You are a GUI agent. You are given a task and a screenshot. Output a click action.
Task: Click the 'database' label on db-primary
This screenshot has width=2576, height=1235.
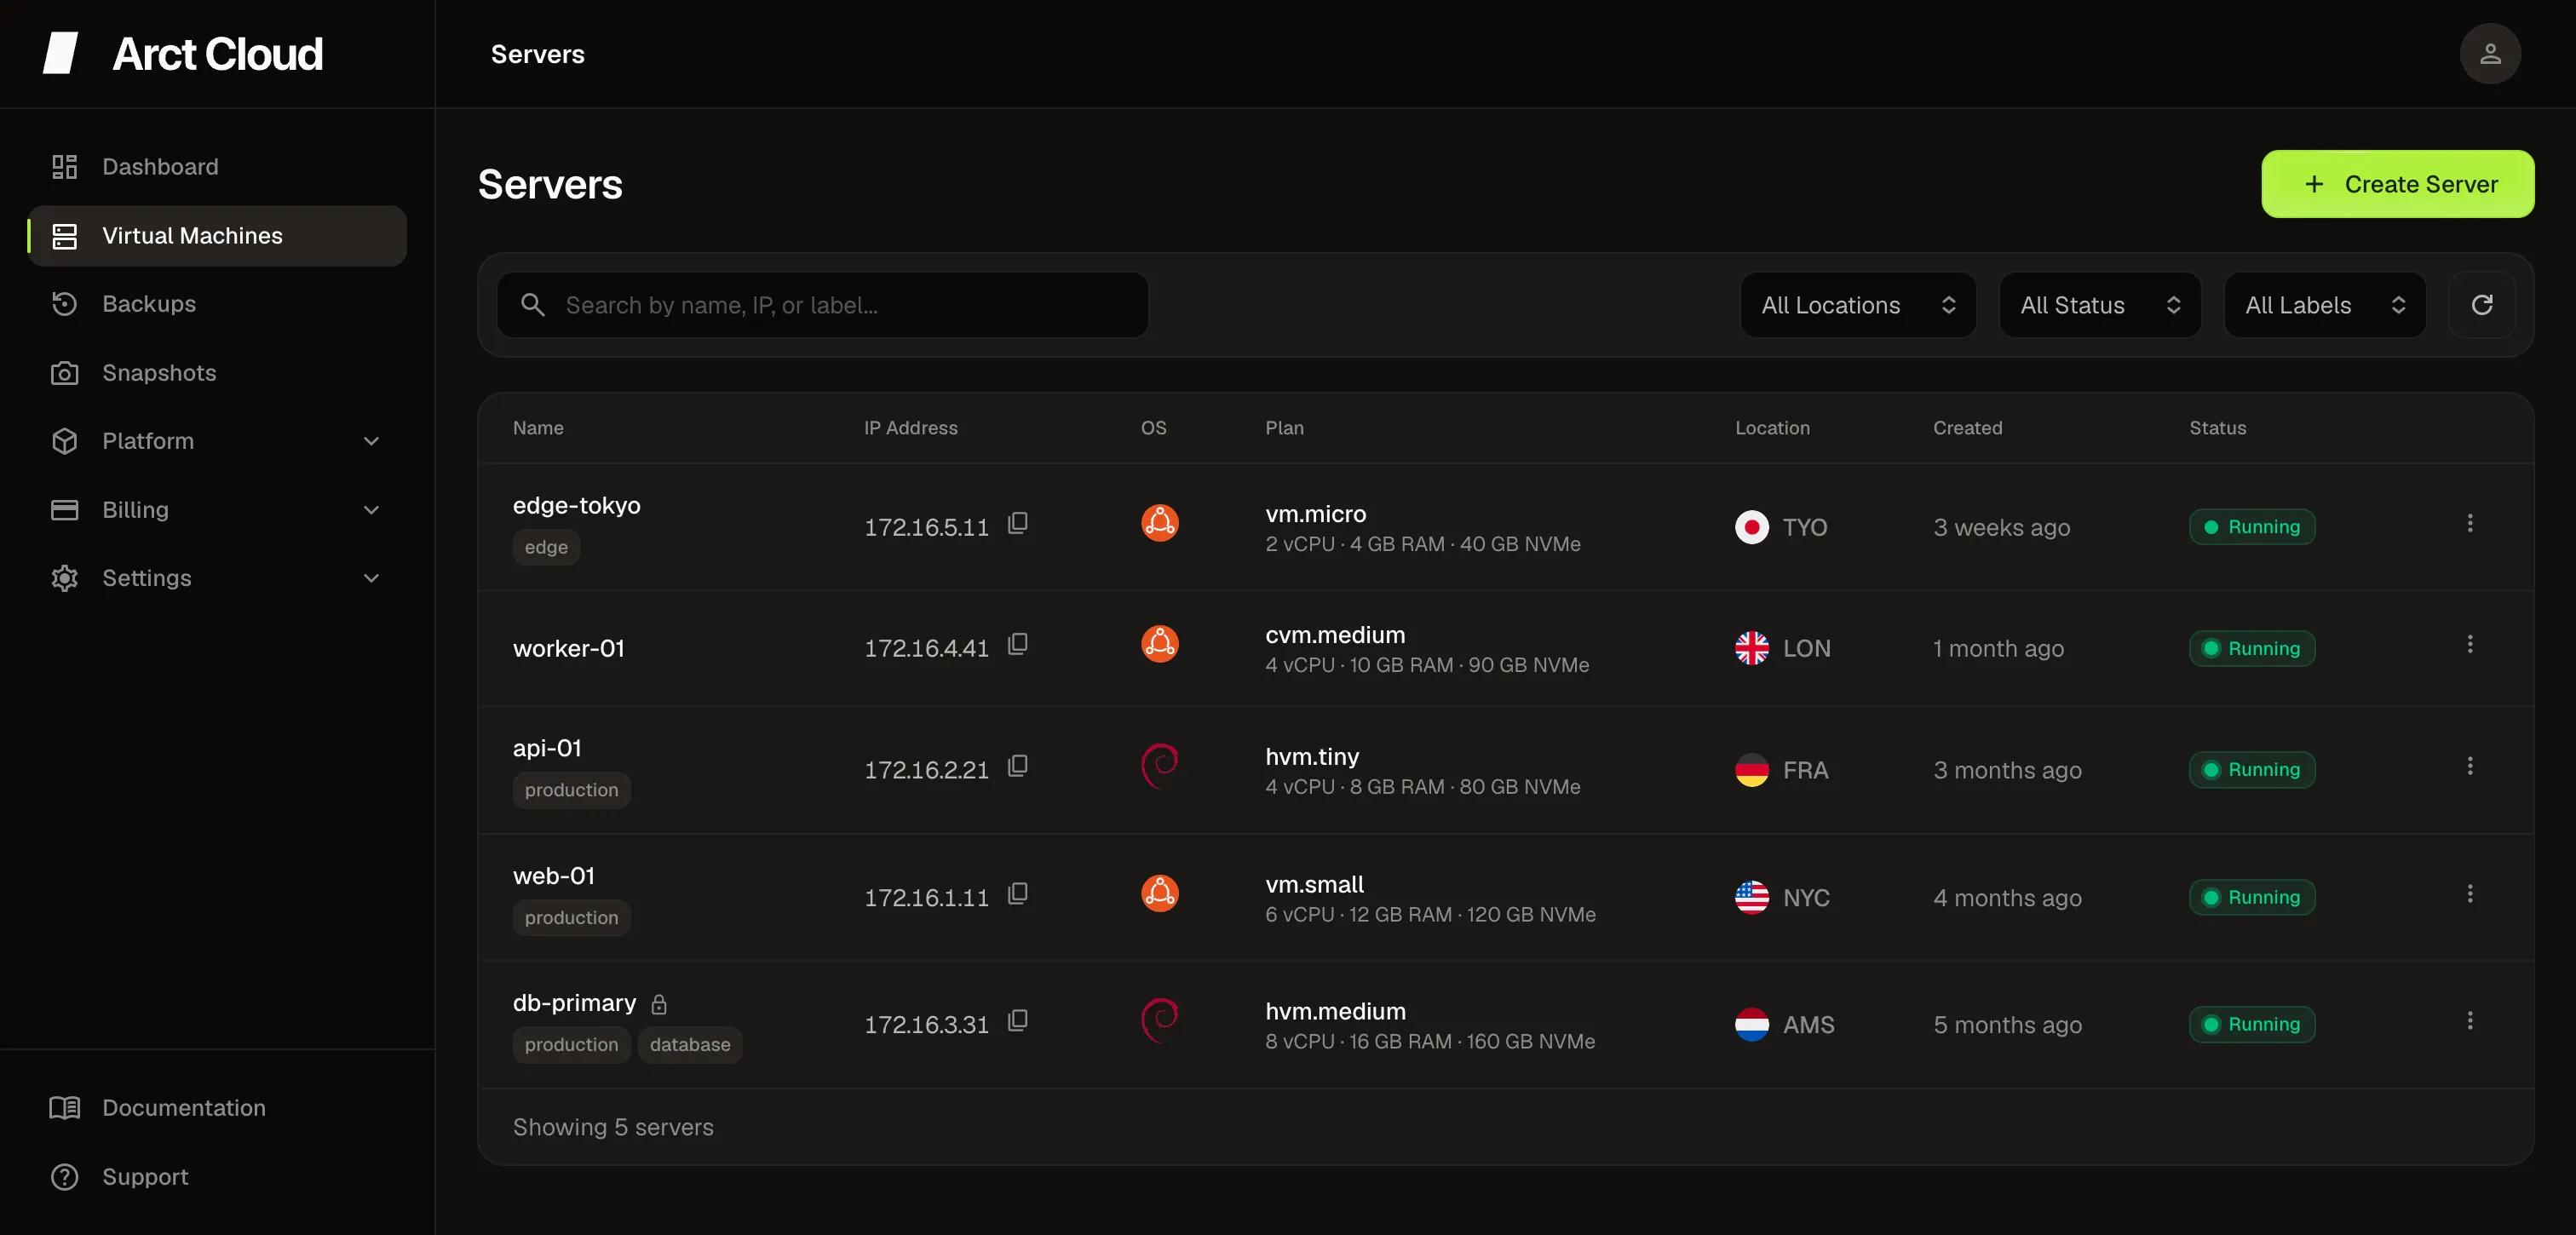tap(690, 1045)
